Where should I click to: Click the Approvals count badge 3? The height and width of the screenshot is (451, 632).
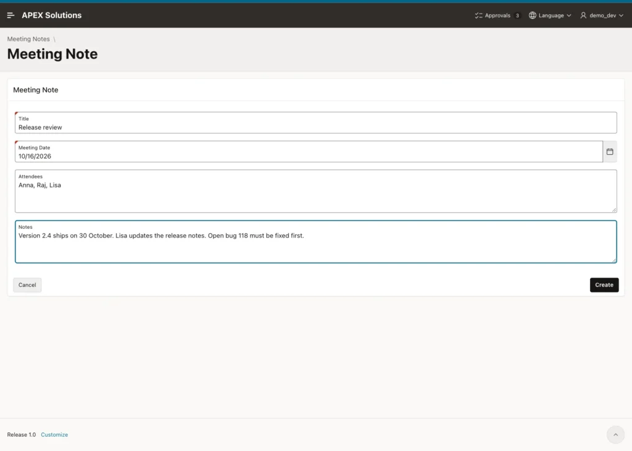point(517,15)
